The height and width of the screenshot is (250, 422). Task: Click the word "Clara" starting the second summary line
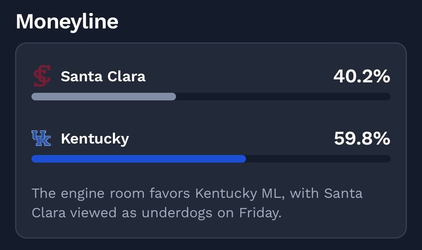pyautogui.click(x=49, y=213)
